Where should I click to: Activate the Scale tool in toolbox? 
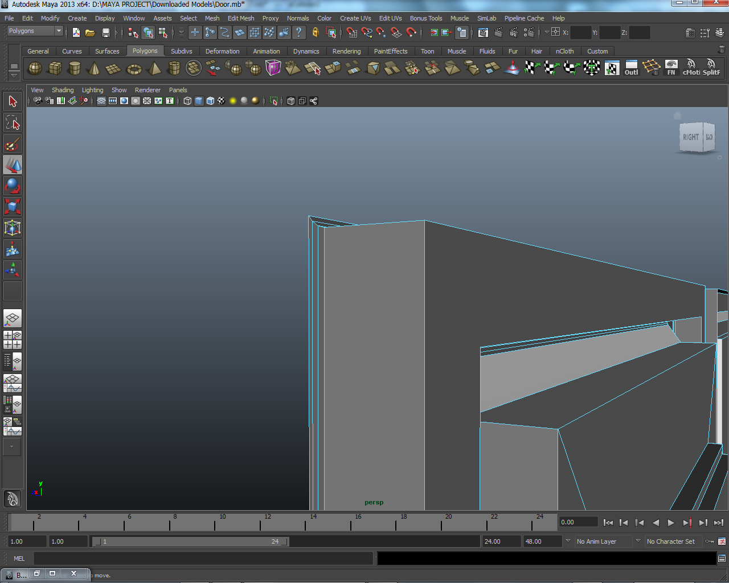click(13, 206)
